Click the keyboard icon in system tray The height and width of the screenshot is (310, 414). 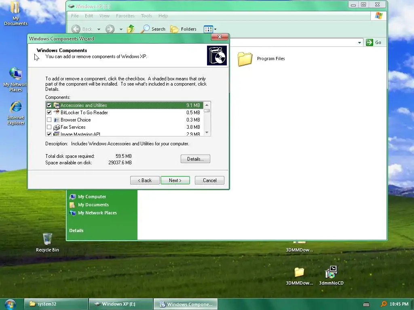(x=366, y=304)
